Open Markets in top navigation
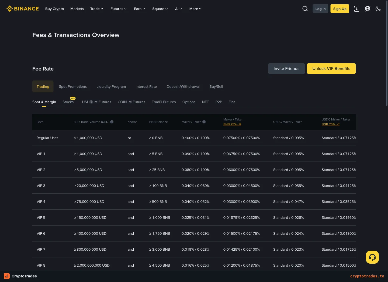 tap(77, 9)
